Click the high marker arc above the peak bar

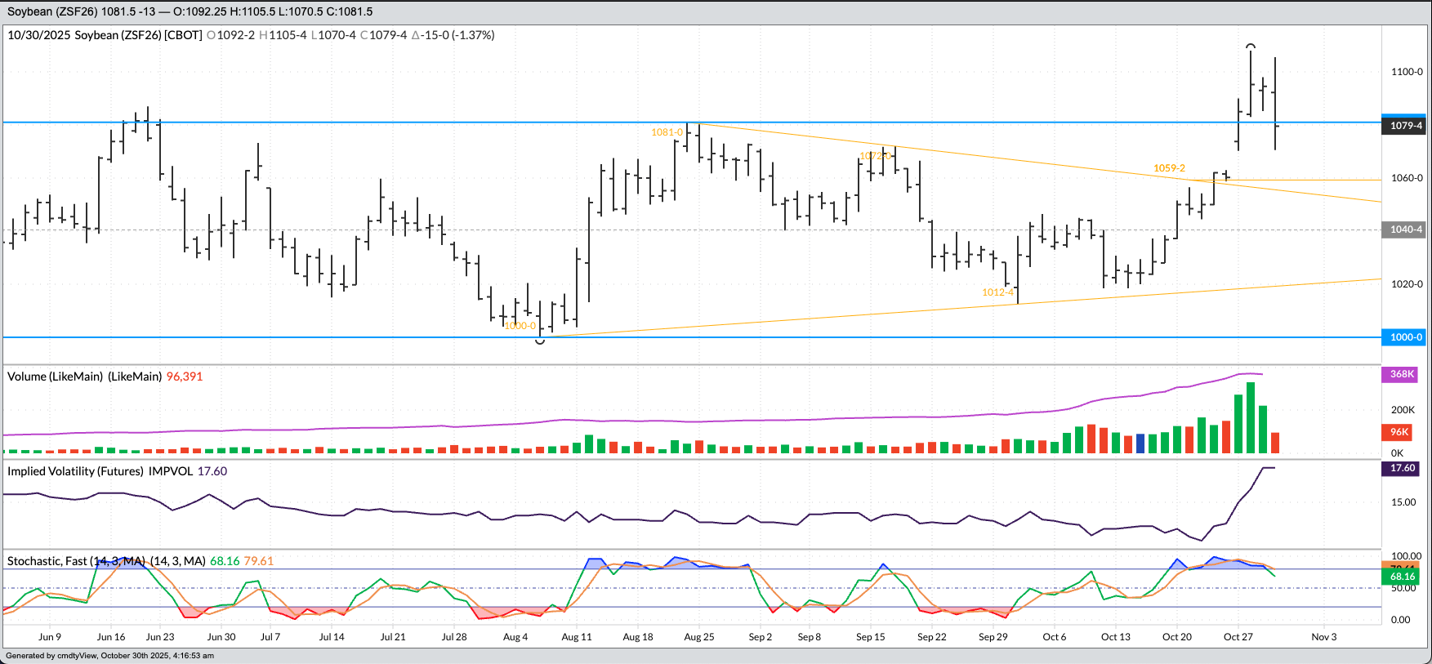(1251, 47)
